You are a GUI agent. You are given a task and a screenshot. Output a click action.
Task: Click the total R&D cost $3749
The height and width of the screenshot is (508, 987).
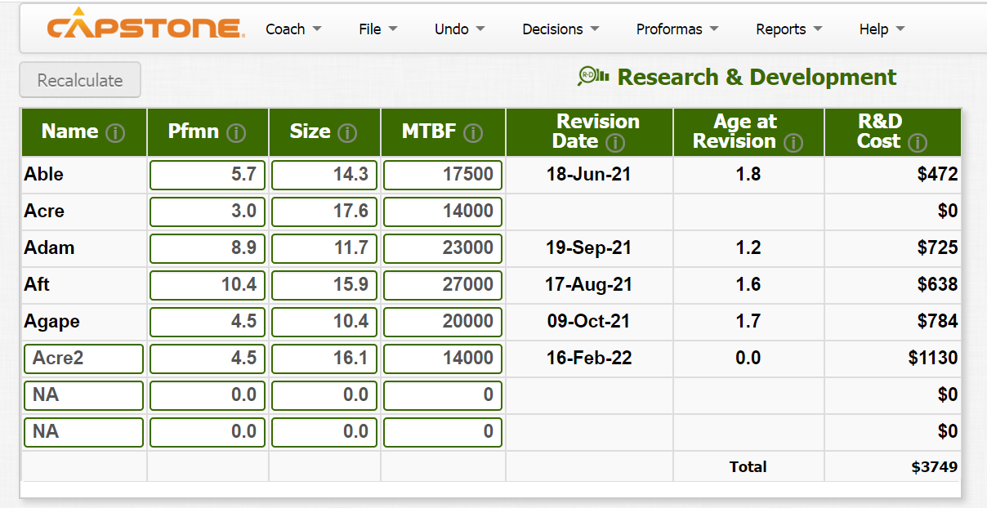(x=935, y=467)
